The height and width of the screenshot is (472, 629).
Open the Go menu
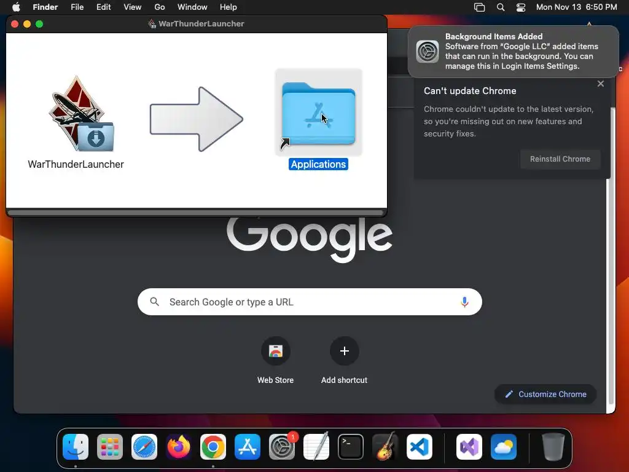coord(159,7)
